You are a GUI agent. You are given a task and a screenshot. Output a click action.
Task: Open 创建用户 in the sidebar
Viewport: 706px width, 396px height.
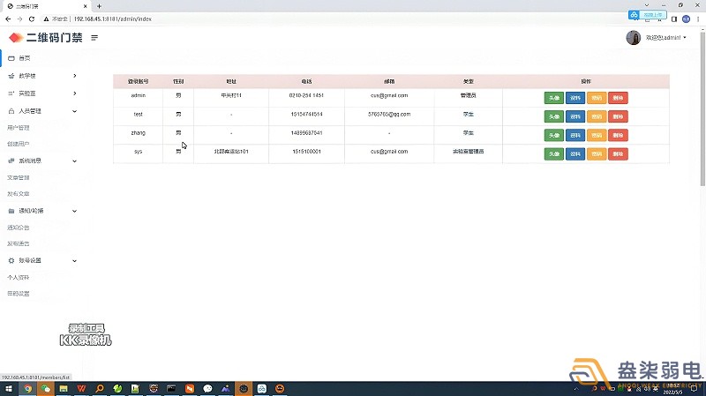coord(19,144)
